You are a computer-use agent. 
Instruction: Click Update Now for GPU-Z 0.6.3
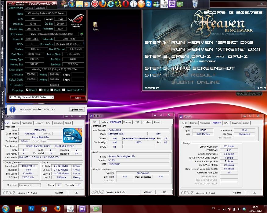click(x=77, y=110)
